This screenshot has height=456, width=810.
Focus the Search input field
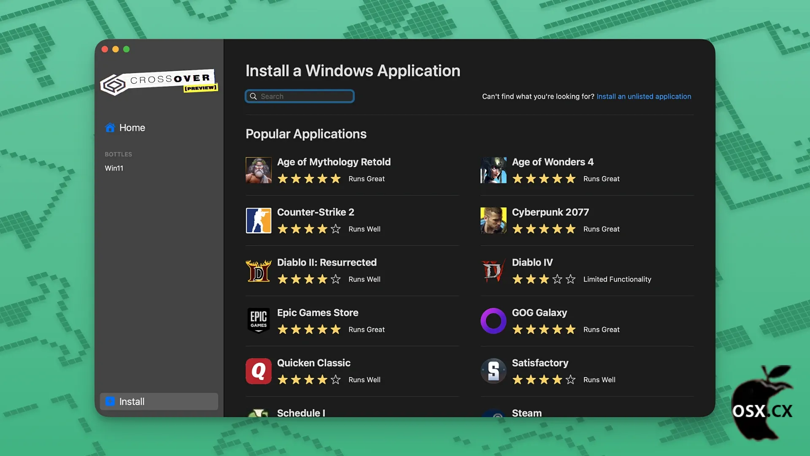point(300,96)
